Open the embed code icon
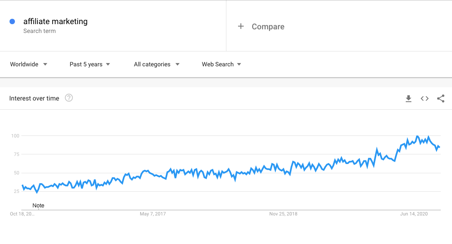Screen dimensions: 452x244 click(x=425, y=98)
